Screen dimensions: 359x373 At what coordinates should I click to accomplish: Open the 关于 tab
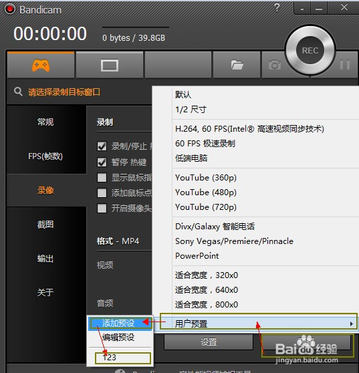pyautogui.click(x=45, y=292)
